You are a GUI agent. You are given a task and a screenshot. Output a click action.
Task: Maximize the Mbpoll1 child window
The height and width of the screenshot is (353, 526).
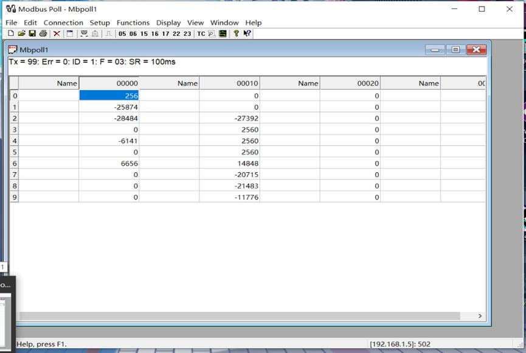coord(455,50)
